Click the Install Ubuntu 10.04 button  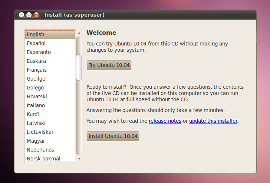[x=113, y=136]
